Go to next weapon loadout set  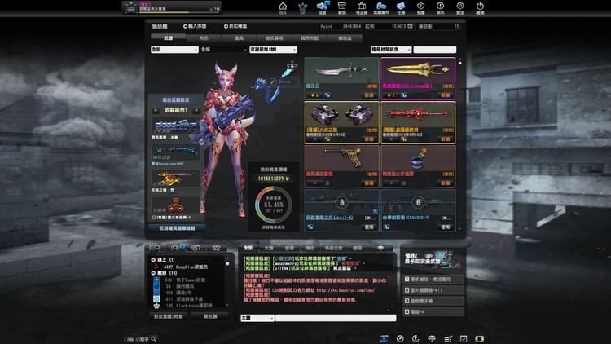tap(196, 110)
